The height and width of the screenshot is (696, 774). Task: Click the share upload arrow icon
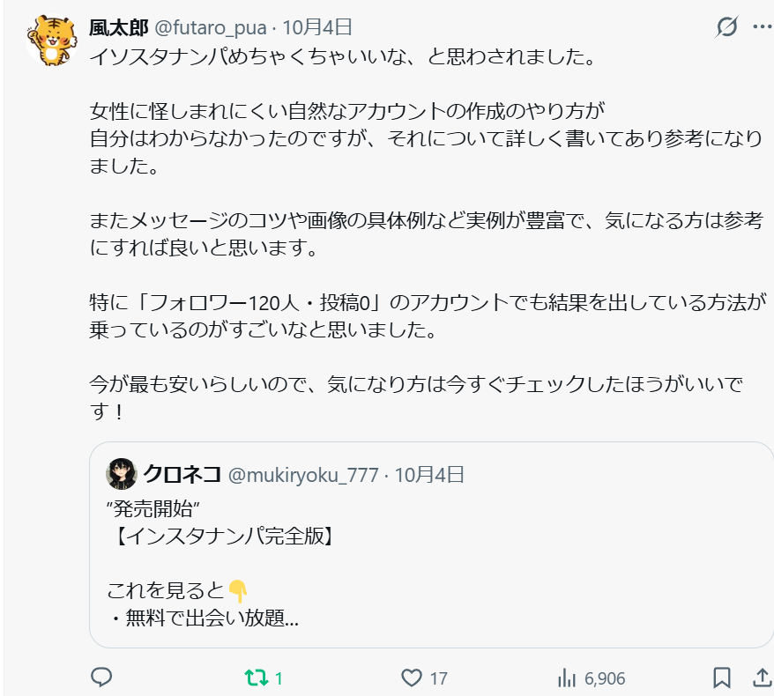coord(761,677)
